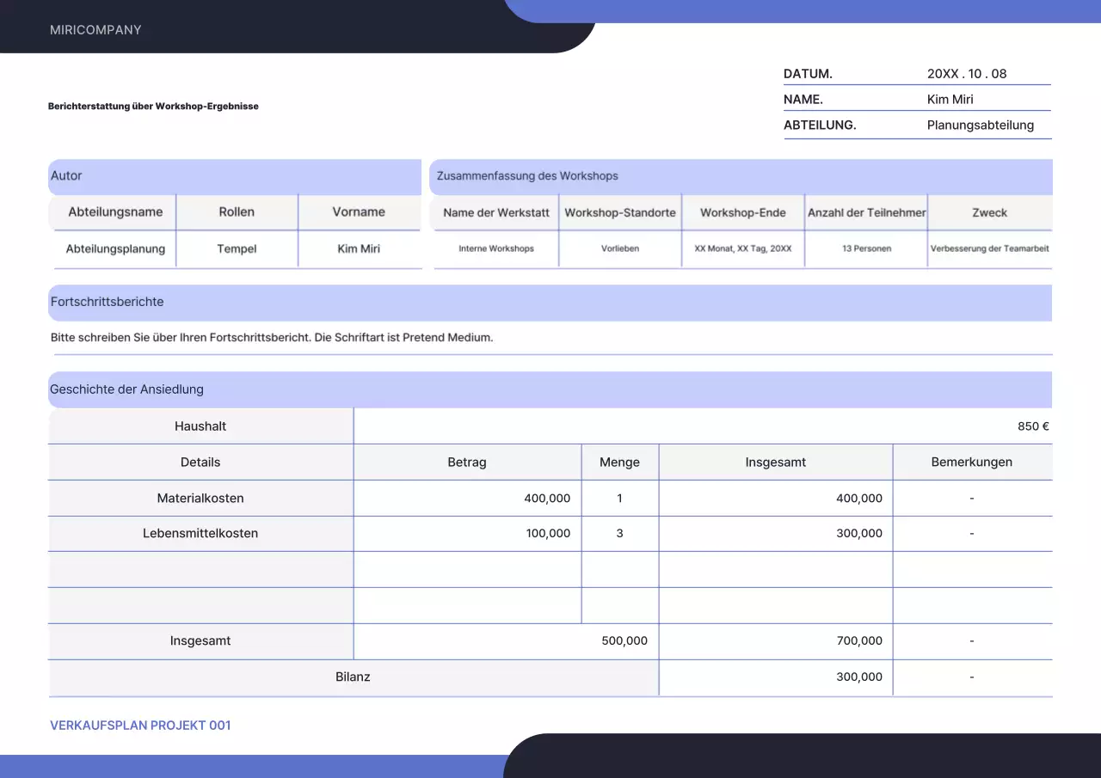Select the Haushalt value 850 €
This screenshot has height=778, width=1101.
click(1032, 426)
